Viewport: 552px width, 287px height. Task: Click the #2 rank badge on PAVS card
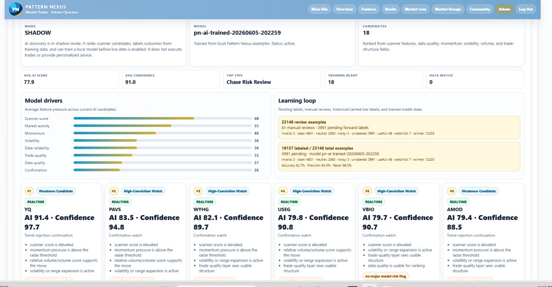(x=114, y=191)
